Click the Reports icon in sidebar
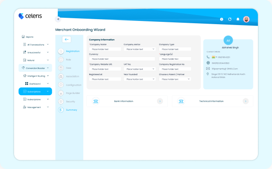272x169 pixels. [x=23, y=36]
